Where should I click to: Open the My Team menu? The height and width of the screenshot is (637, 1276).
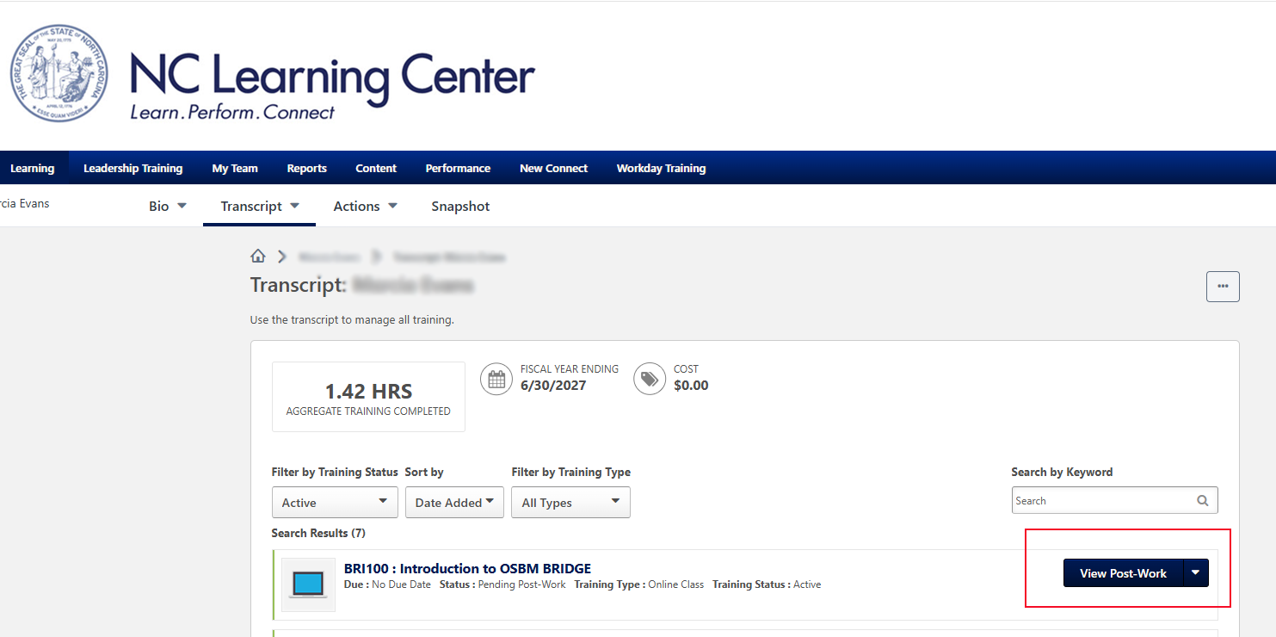pyautogui.click(x=235, y=168)
